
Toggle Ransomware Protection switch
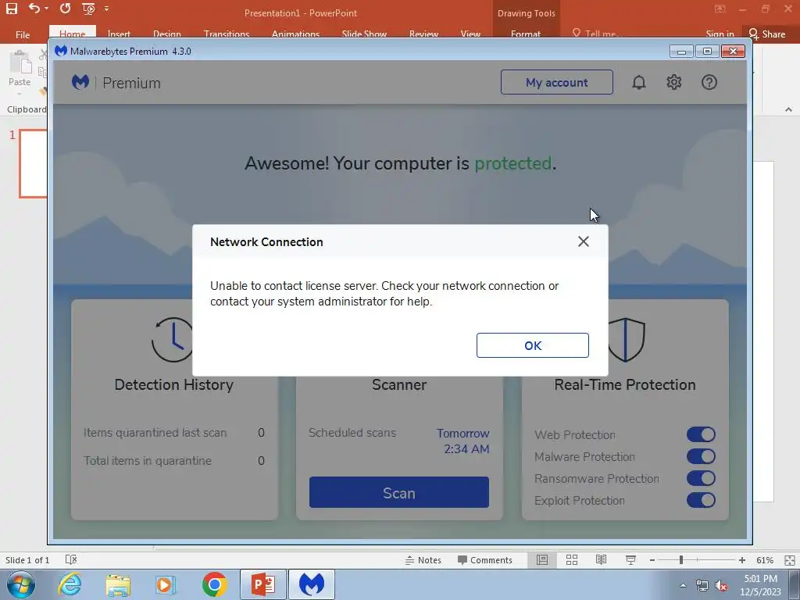pyautogui.click(x=701, y=479)
